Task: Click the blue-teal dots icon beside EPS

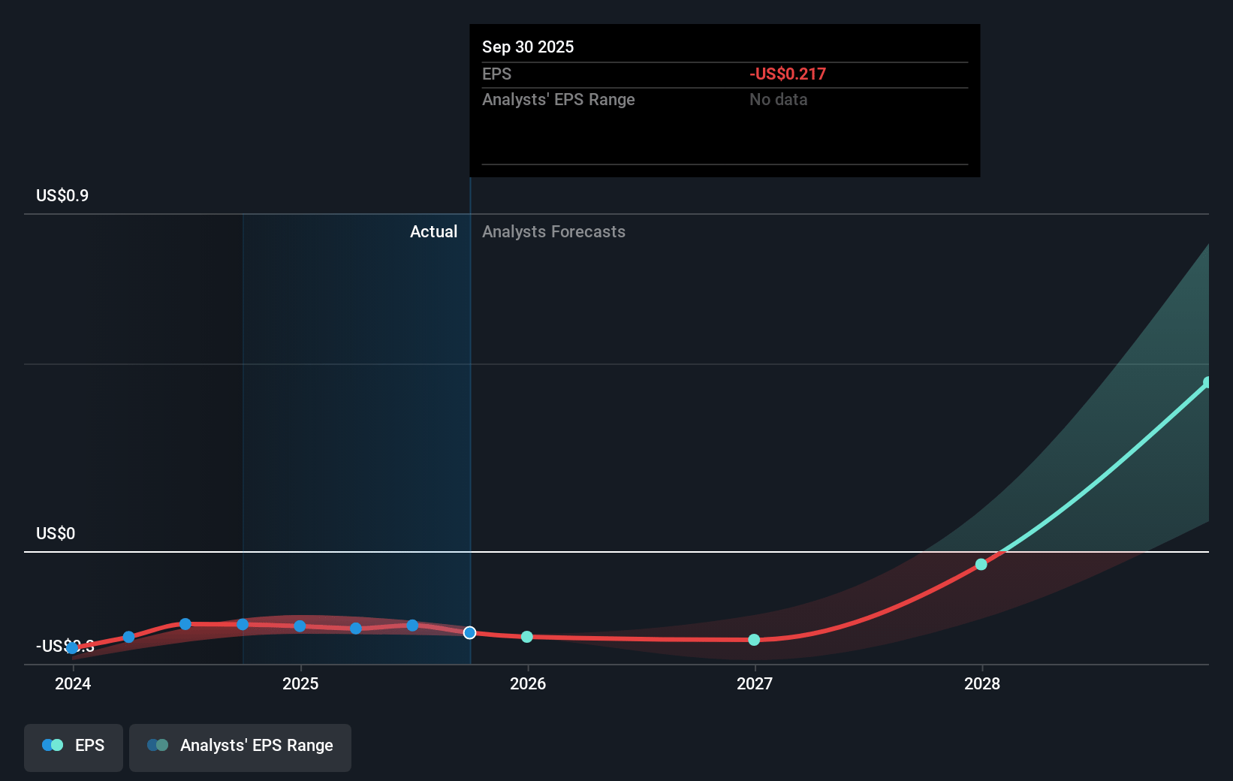Action: click(x=53, y=745)
